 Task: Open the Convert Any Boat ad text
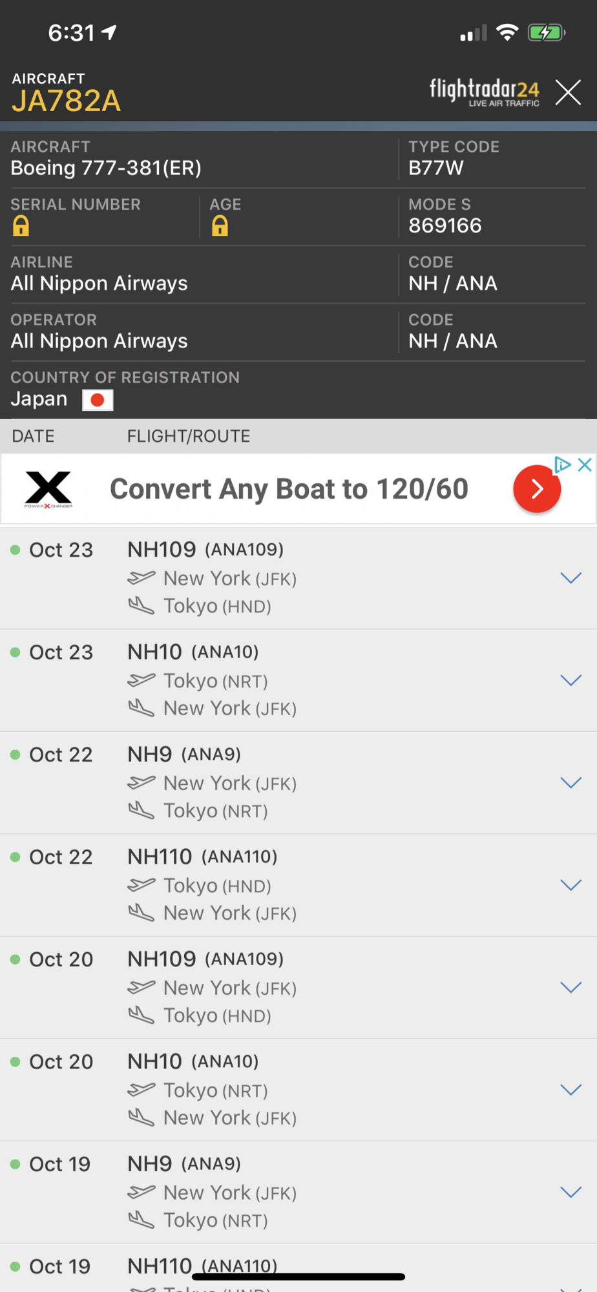pyautogui.click(x=289, y=489)
